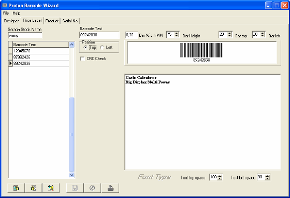This screenshot has height=198, width=290.
Task: Click the grayed-out save disk button
Action: pyautogui.click(x=75, y=188)
